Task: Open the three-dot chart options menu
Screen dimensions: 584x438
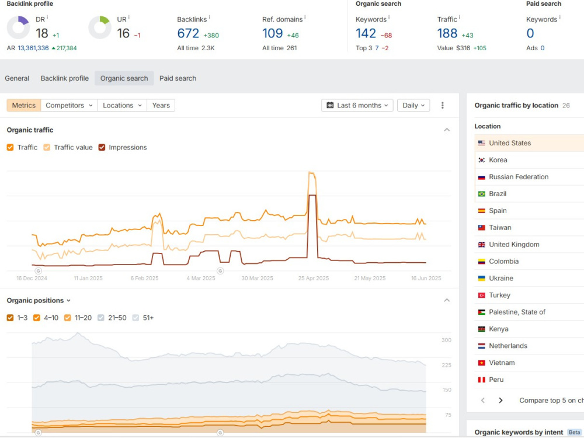Action: [443, 105]
